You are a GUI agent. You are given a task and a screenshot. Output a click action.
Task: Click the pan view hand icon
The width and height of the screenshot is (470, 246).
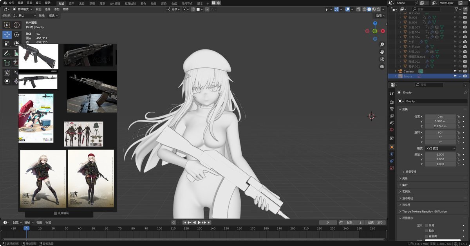point(382,52)
